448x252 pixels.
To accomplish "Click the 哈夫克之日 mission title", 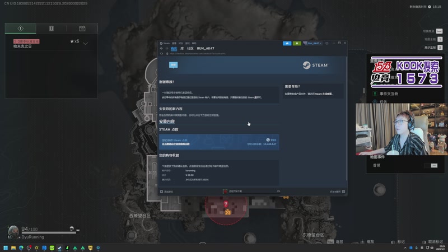I will tap(22, 46).
